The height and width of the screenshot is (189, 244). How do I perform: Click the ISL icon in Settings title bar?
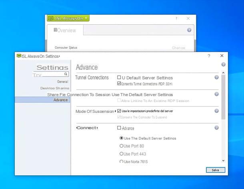[x=19, y=56]
